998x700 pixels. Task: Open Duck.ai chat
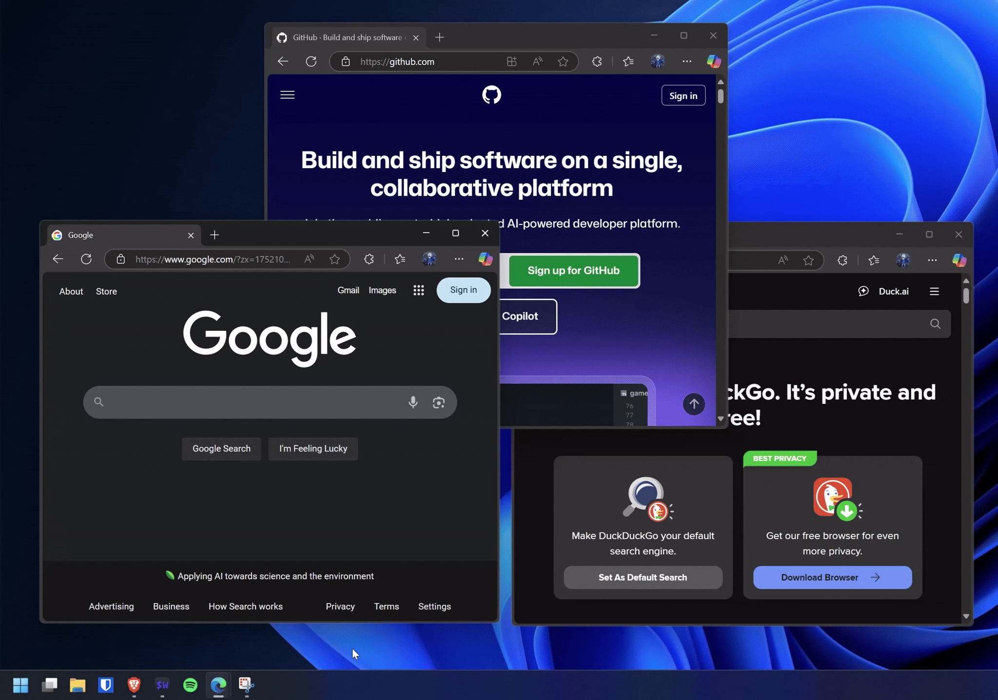click(883, 291)
